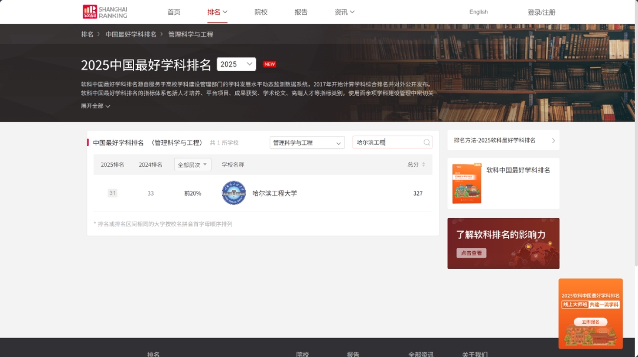This screenshot has width=638, height=357.
Task: Switch language to English
Action: coord(479,12)
